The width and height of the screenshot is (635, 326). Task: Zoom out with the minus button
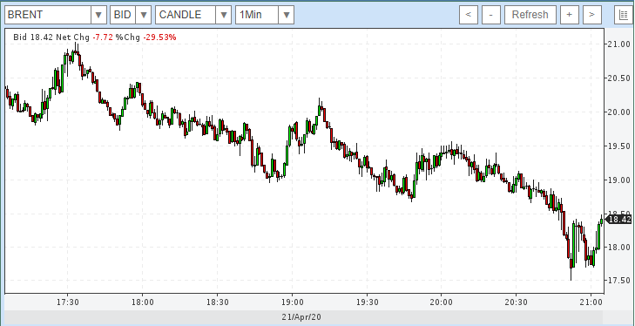pyautogui.click(x=491, y=15)
